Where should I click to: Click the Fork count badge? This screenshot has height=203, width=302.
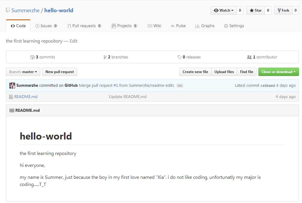coord(295,10)
